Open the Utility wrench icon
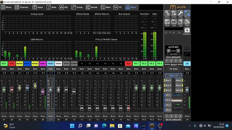Image resolution: width=232 pixels, height=130 pixels. point(181,13)
